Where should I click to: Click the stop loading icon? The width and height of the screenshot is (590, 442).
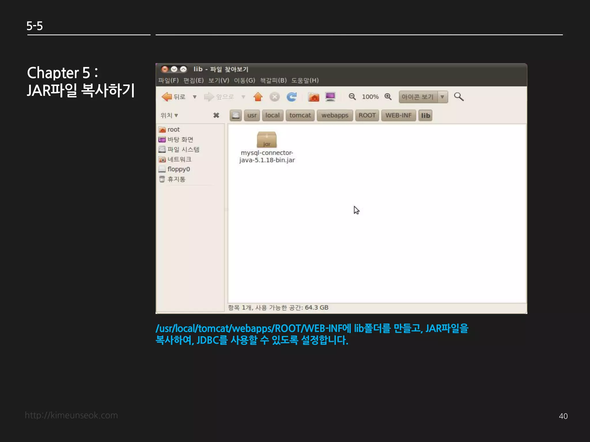[275, 97]
